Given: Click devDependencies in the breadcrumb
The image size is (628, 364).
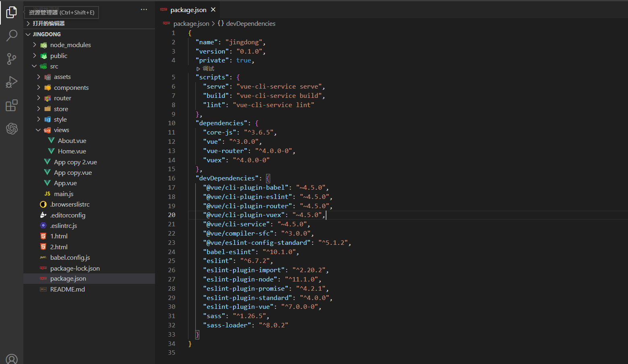Looking at the screenshot, I should pos(250,24).
